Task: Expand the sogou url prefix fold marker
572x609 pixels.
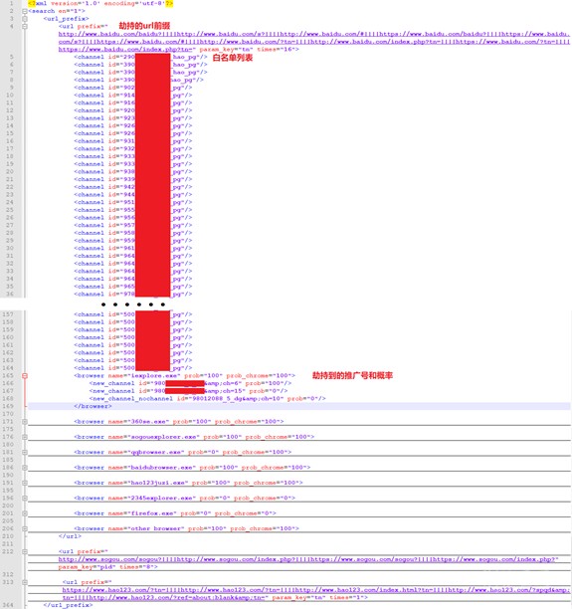Action: (x=25, y=551)
